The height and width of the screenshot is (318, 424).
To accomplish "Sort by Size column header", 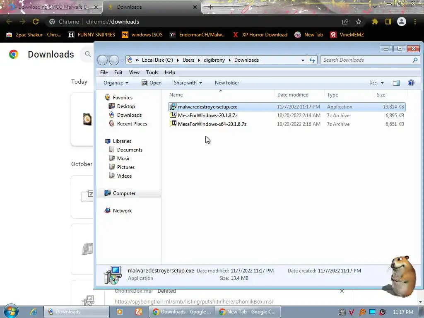I will [390, 95].
